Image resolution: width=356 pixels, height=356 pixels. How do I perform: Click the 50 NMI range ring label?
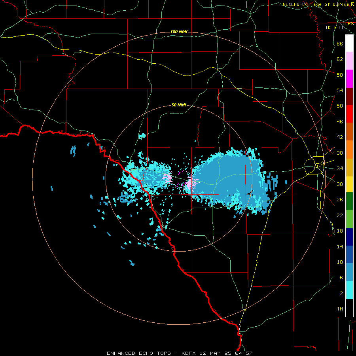pyautogui.click(x=179, y=105)
